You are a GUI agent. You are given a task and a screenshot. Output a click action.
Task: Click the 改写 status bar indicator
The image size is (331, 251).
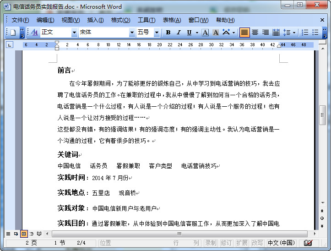[x=257, y=243]
